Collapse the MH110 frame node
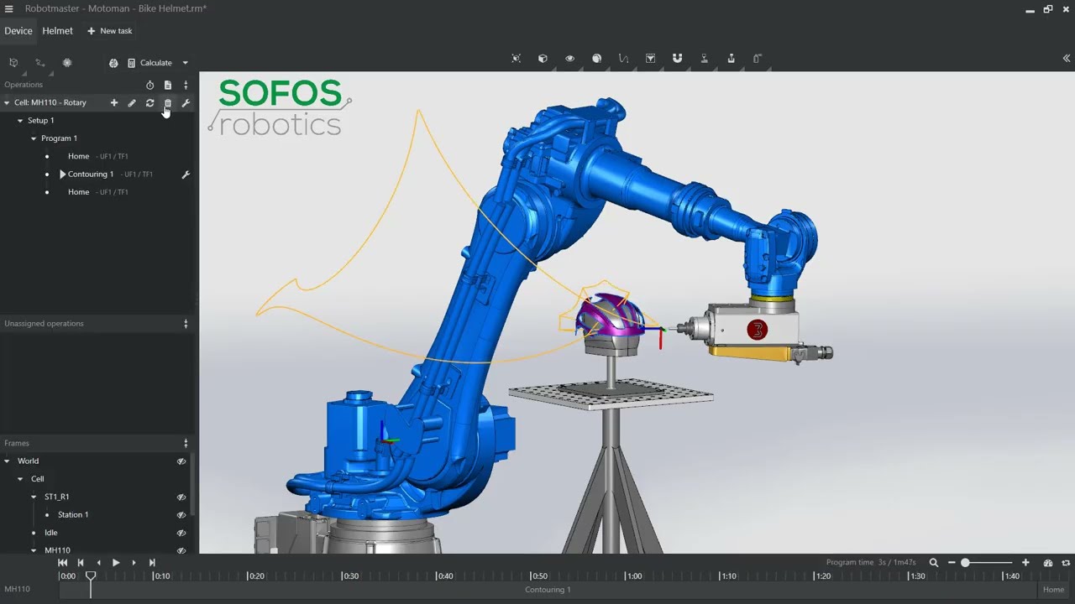 [x=34, y=550]
